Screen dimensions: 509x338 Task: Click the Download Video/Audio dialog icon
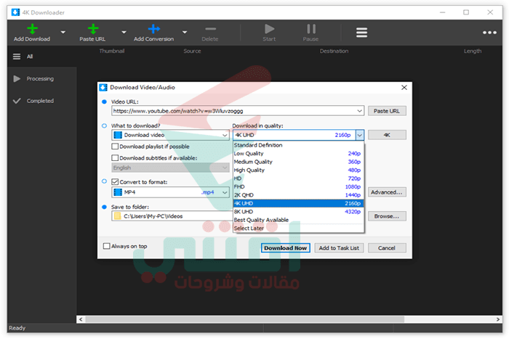coord(103,88)
